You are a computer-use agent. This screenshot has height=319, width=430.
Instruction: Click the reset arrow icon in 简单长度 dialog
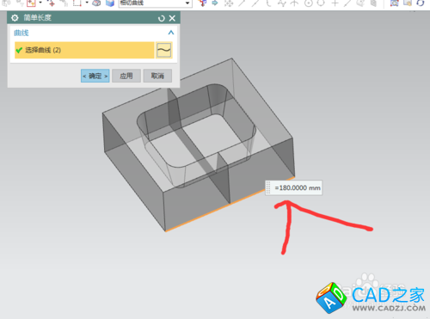coord(162,18)
